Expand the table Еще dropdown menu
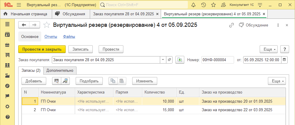Screen dimensions: 295x125 tap(277, 81)
